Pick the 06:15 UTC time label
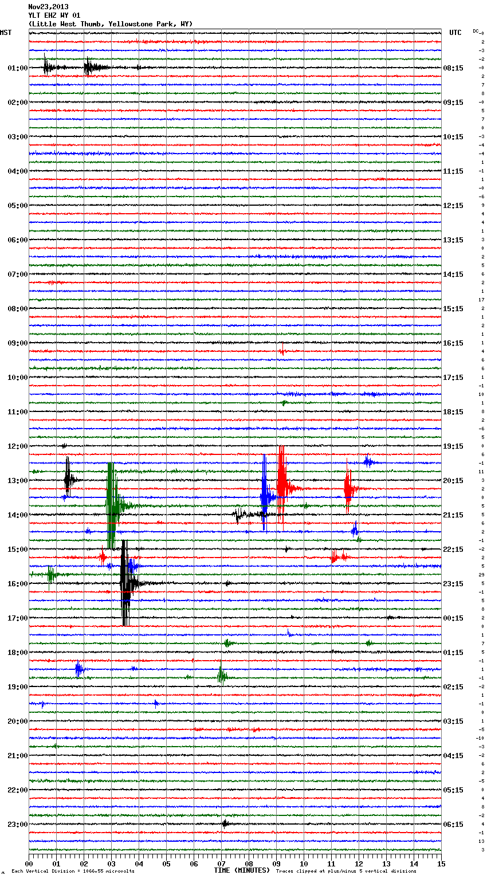Screen dimensions: 487x879 point(453,825)
